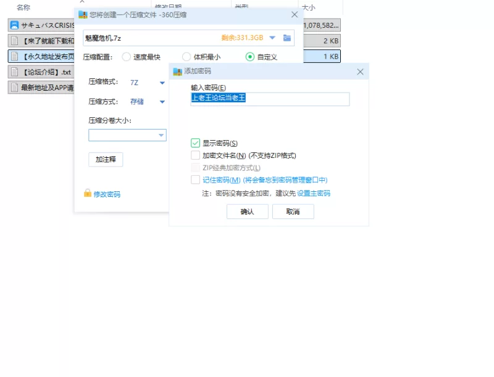
Task: Open the archive path dropdown arrow
Action: pyautogui.click(x=272, y=38)
